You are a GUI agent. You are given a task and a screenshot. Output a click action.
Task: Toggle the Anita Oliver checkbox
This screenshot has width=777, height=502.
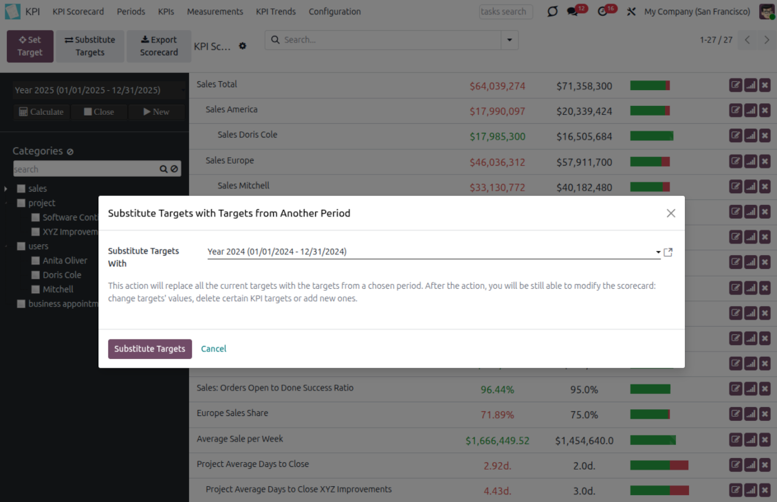coord(36,261)
